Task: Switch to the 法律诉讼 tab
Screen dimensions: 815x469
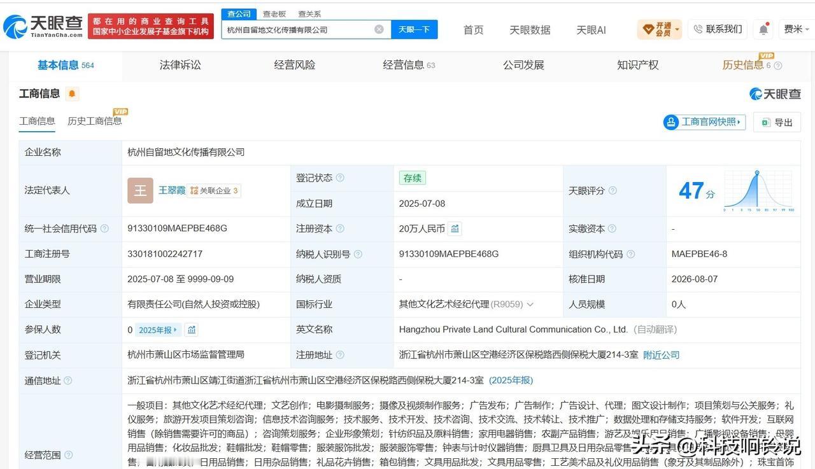Action: (180, 65)
